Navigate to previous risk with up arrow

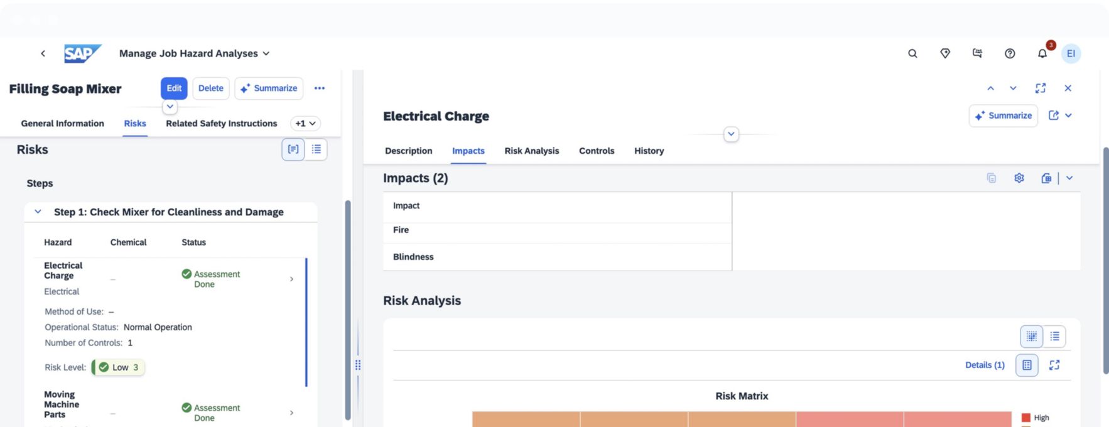click(990, 89)
